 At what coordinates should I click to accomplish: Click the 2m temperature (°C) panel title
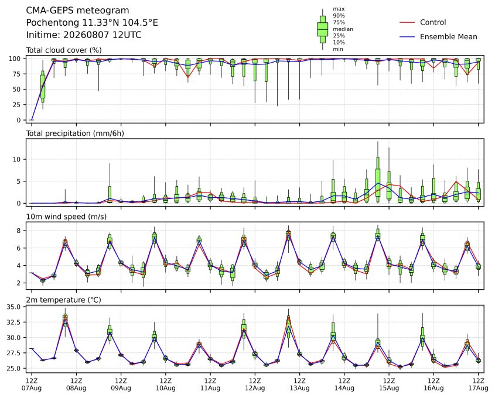click(x=63, y=300)
